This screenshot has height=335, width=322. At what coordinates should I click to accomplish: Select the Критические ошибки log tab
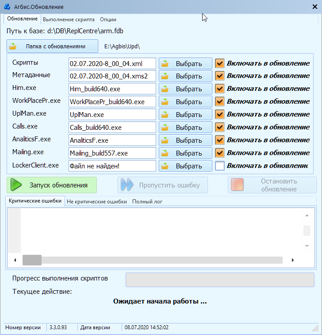pos(35,201)
